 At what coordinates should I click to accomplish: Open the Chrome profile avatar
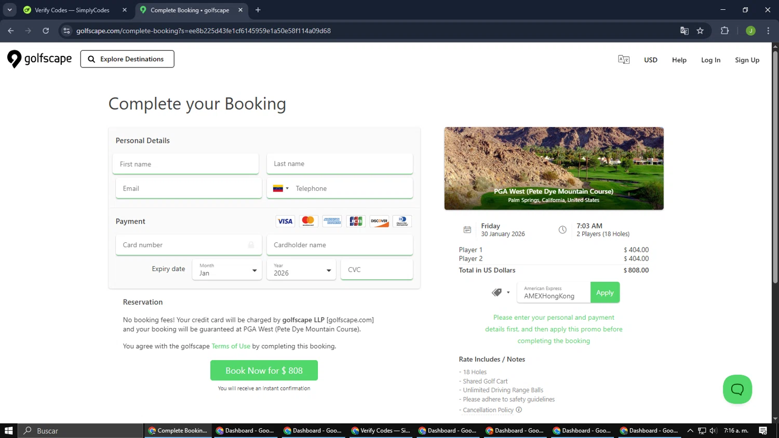coord(750,31)
